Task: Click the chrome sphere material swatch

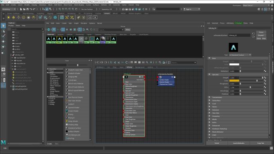Action: (x=103, y=40)
